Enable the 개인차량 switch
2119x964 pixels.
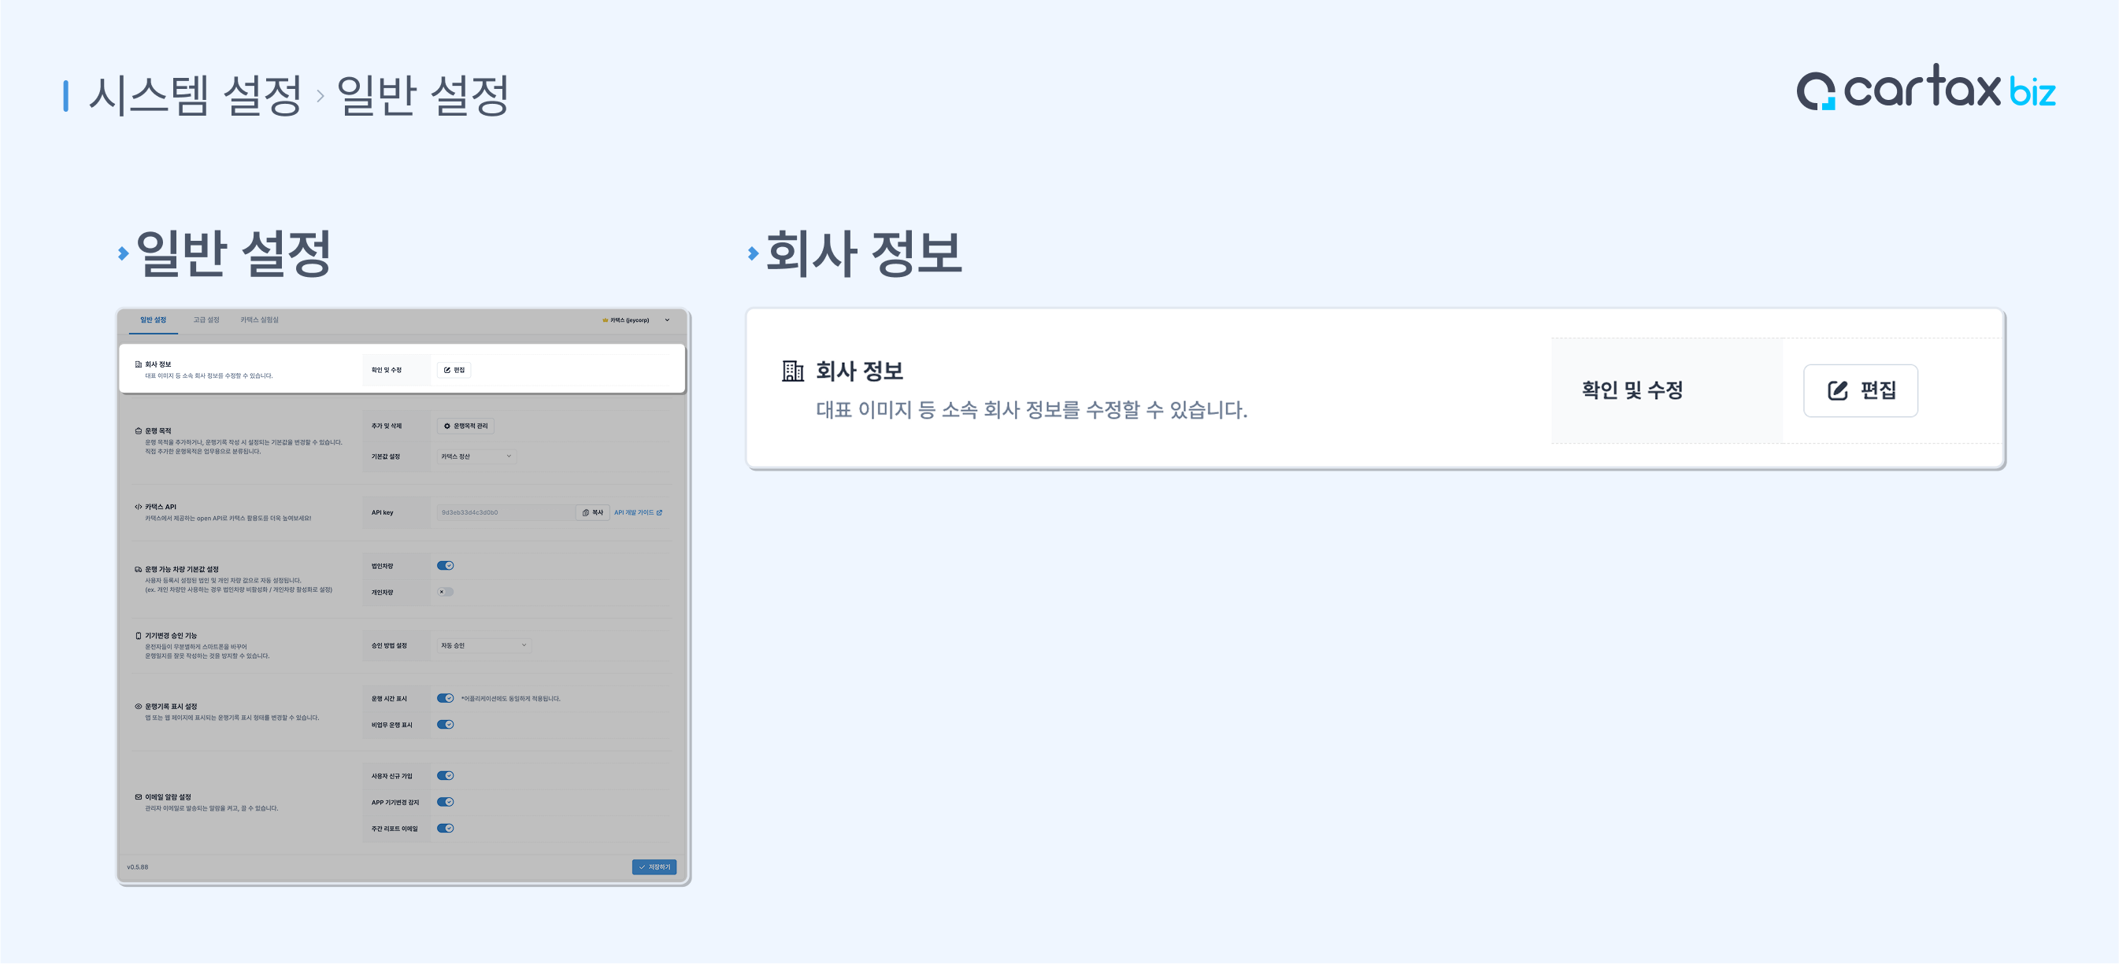click(x=445, y=592)
